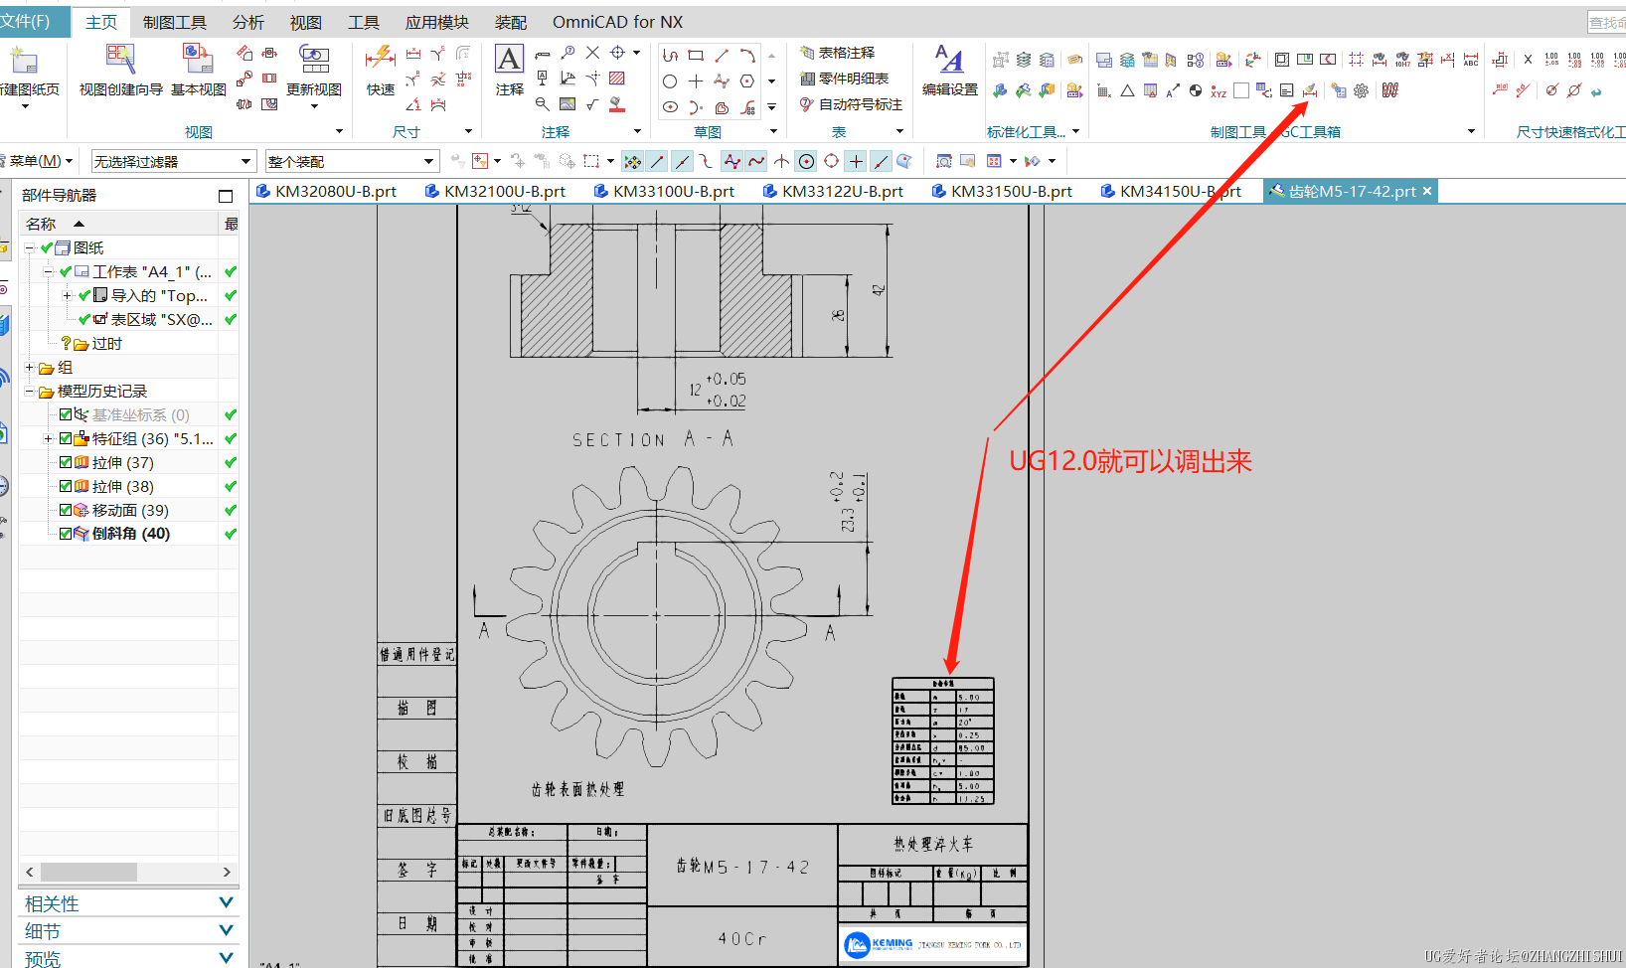Expand the 导入的 "Top..." tree node

tap(67, 295)
